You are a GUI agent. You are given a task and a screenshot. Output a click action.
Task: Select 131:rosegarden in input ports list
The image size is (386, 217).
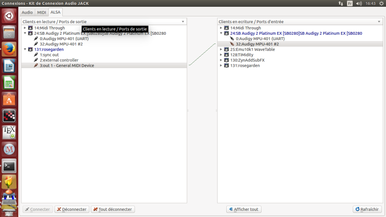pyautogui.click(x=245, y=66)
